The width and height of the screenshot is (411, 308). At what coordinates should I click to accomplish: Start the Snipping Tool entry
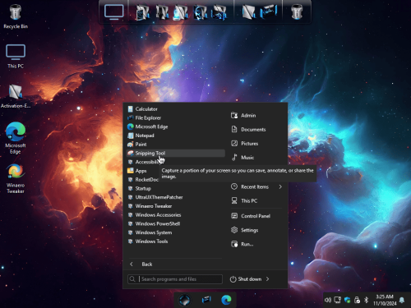point(175,153)
